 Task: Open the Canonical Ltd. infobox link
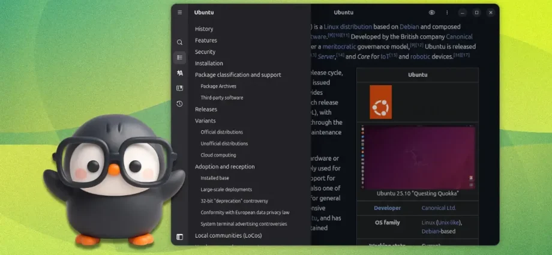pyautogui.click(x=439, y=208)
